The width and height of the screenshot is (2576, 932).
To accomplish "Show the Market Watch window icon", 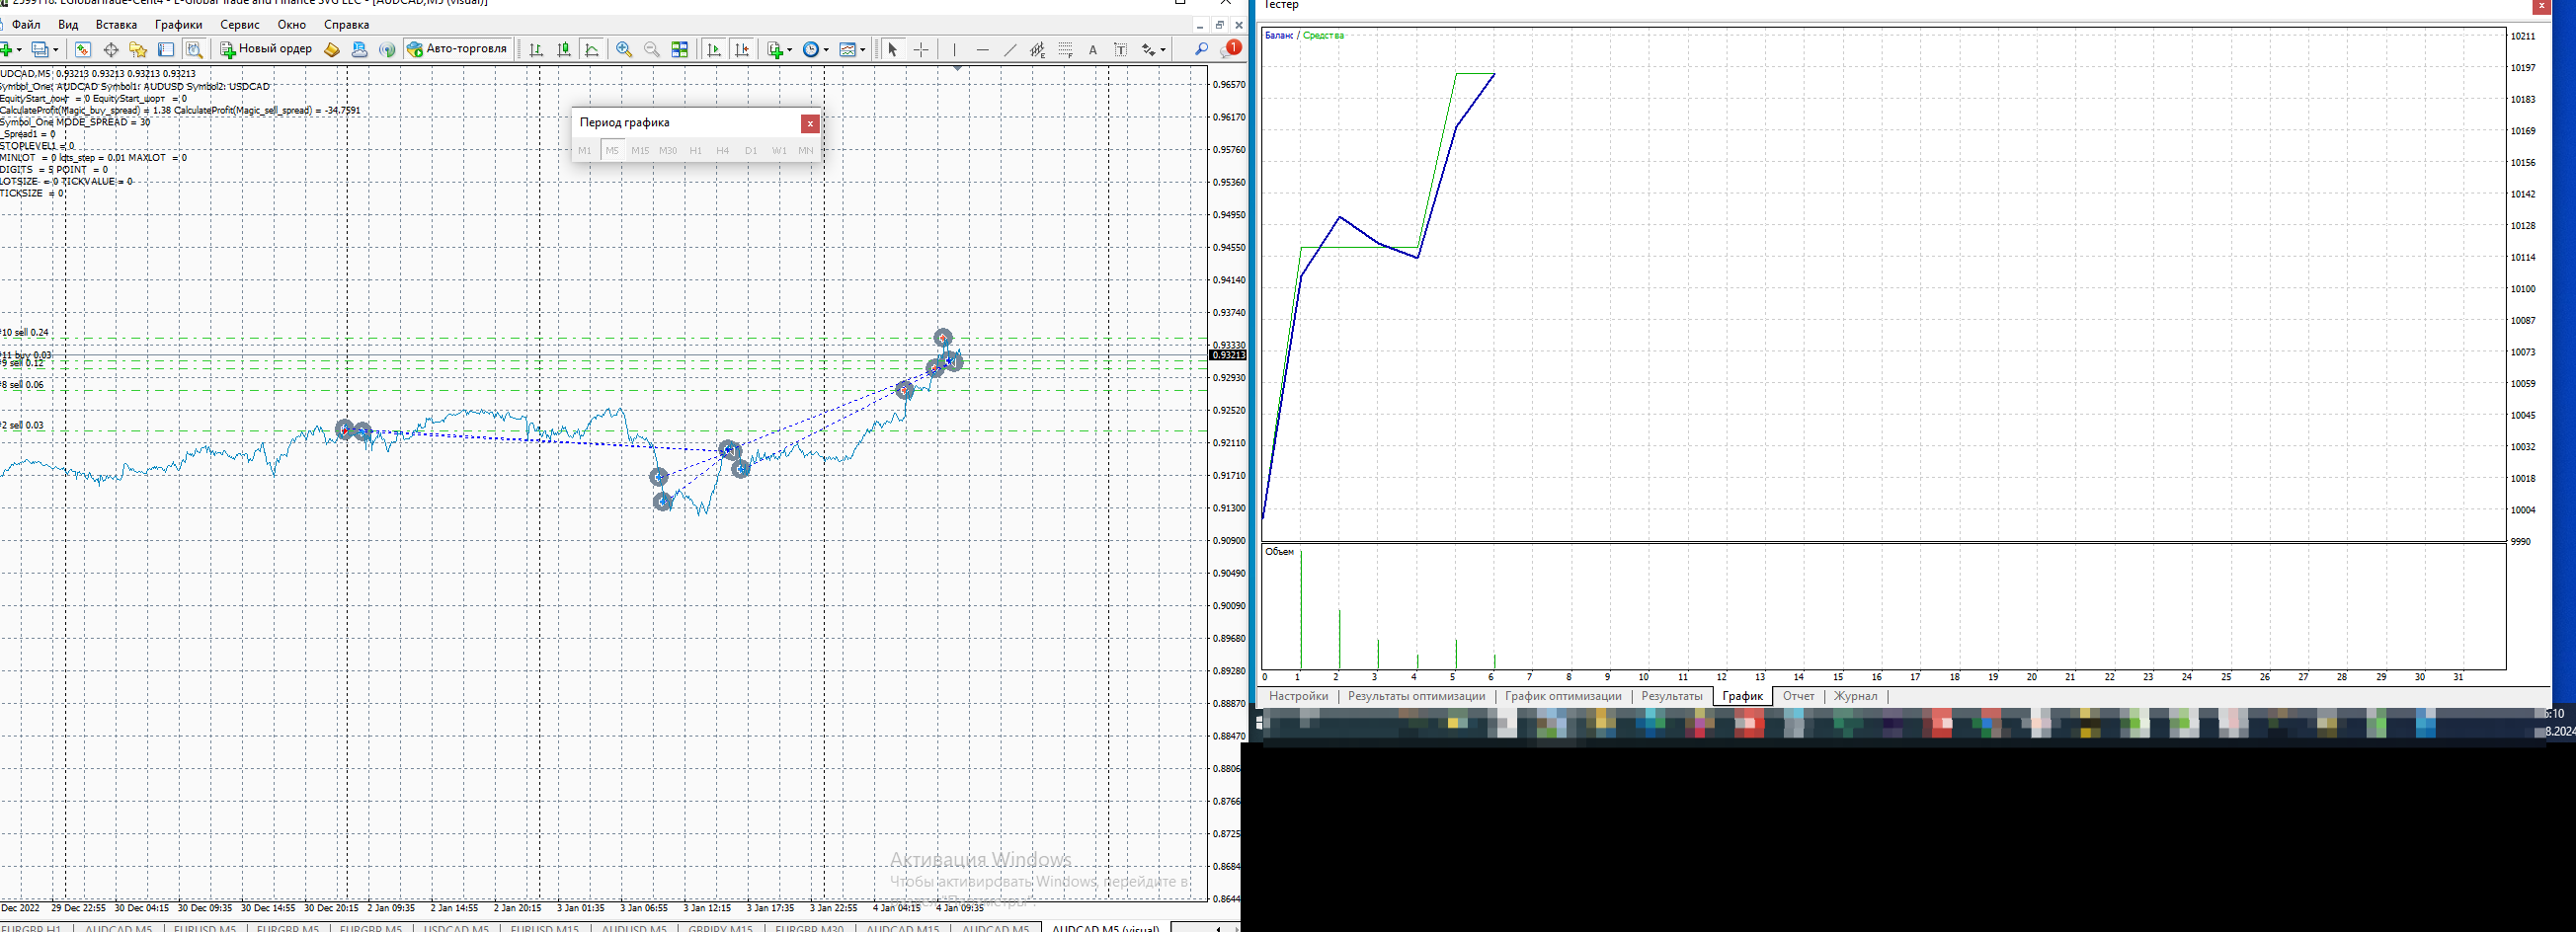I will 83,49.
